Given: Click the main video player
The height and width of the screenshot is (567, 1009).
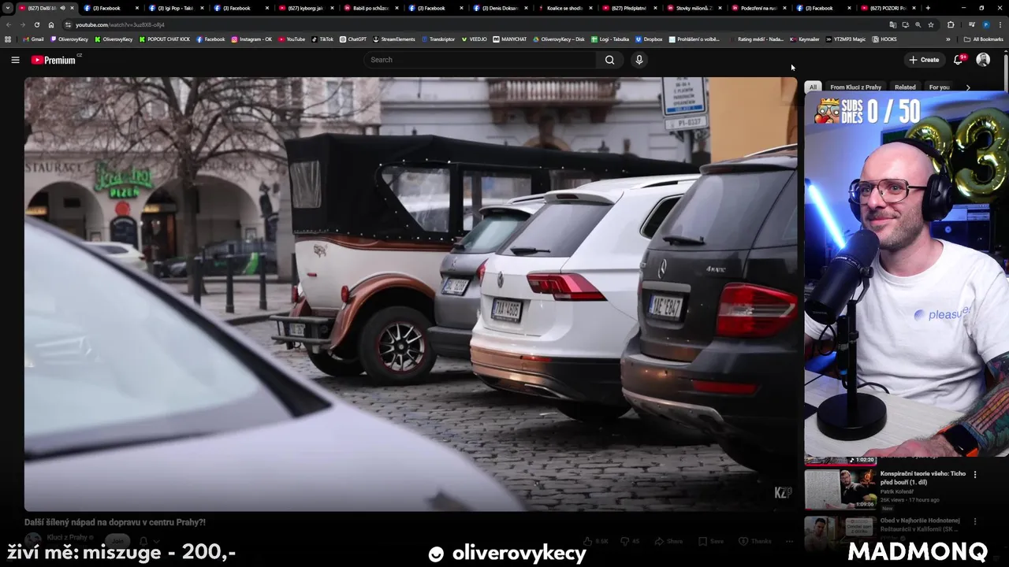Looking at the screenshot, I should [411, 295].
